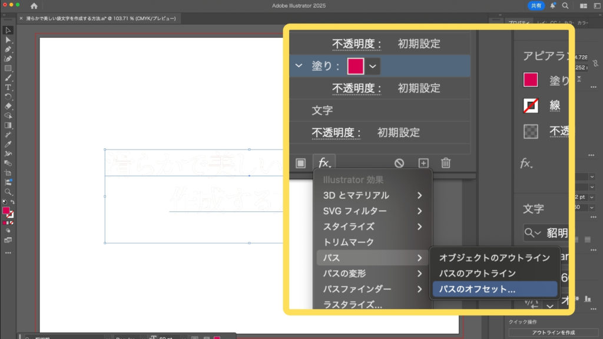Click the 共有 share button
This screenshot has width=603, height=339.
pyautogui.click(x=536, y=6)
